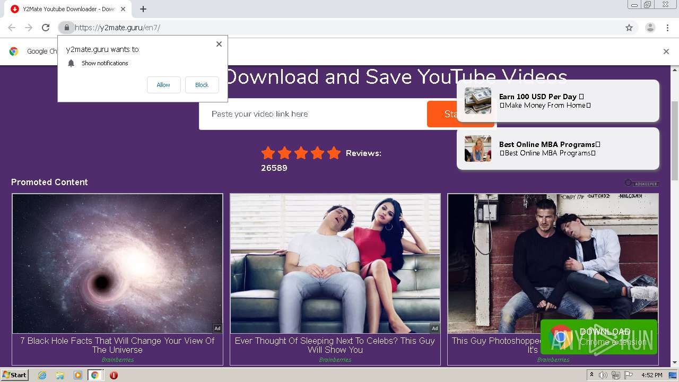The width and height of the screenshot is (679, 382).
Task: Click the Ad badge on black hole image
Action: click(x=217, y=328)
